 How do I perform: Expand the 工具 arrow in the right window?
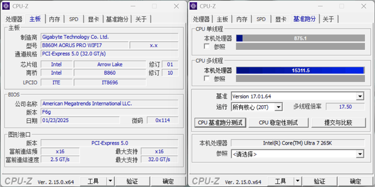tap(297, 181)
